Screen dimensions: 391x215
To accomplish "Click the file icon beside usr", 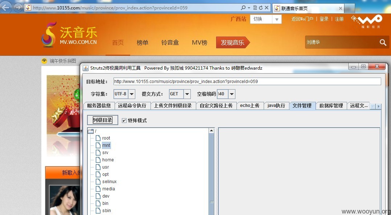I will (98, 167).
